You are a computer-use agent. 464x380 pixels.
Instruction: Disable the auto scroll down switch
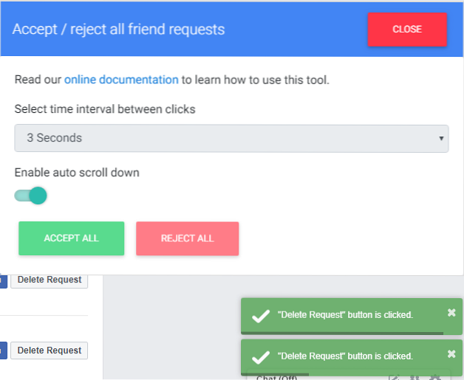[31, 196]
